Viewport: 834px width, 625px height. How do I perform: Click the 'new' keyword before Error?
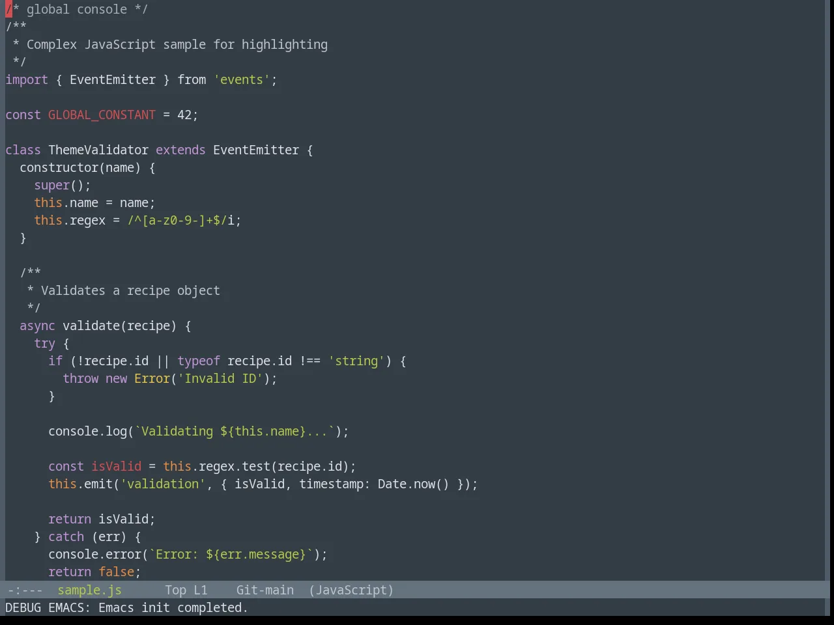click(x=116, y=378)
